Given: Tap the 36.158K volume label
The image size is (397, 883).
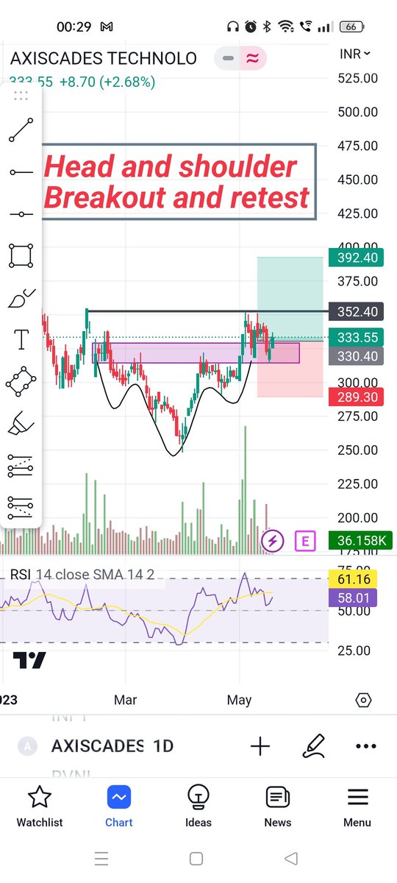Looking at the screenshot, I should (360, 541).
